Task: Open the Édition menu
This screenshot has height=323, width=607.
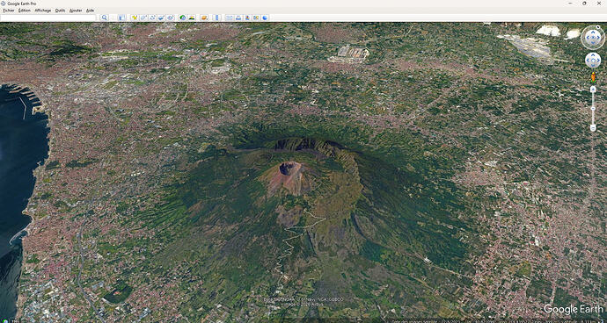Action: pos(24,11)
